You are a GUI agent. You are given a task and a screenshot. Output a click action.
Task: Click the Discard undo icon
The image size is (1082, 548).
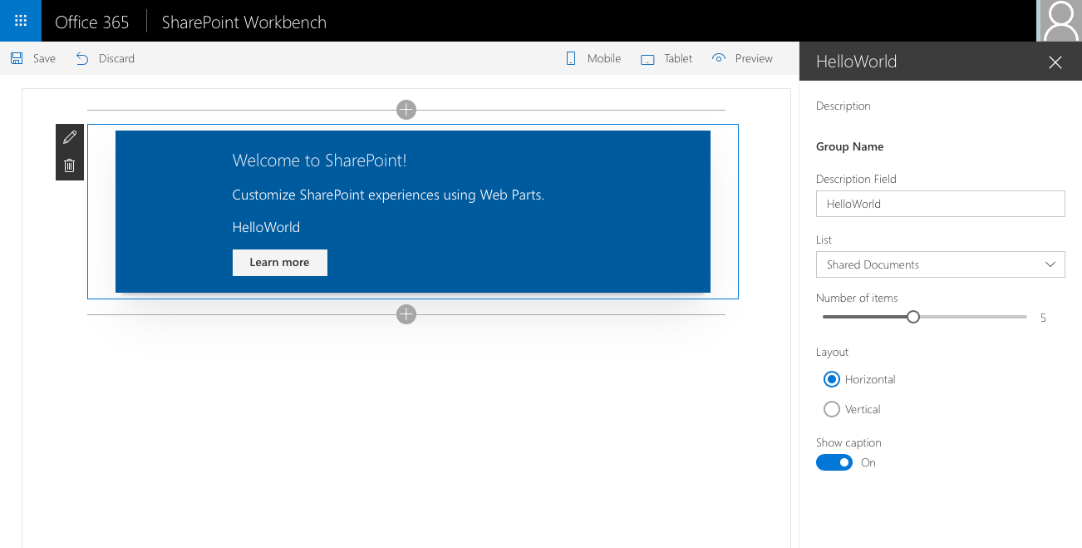click(82, 58)
